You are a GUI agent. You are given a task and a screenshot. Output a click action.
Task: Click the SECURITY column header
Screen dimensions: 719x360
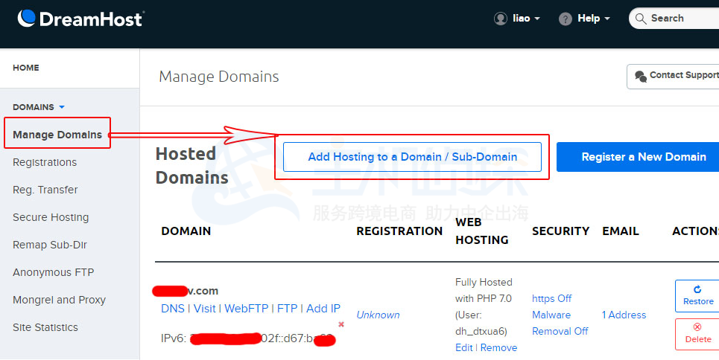point(561,231)
